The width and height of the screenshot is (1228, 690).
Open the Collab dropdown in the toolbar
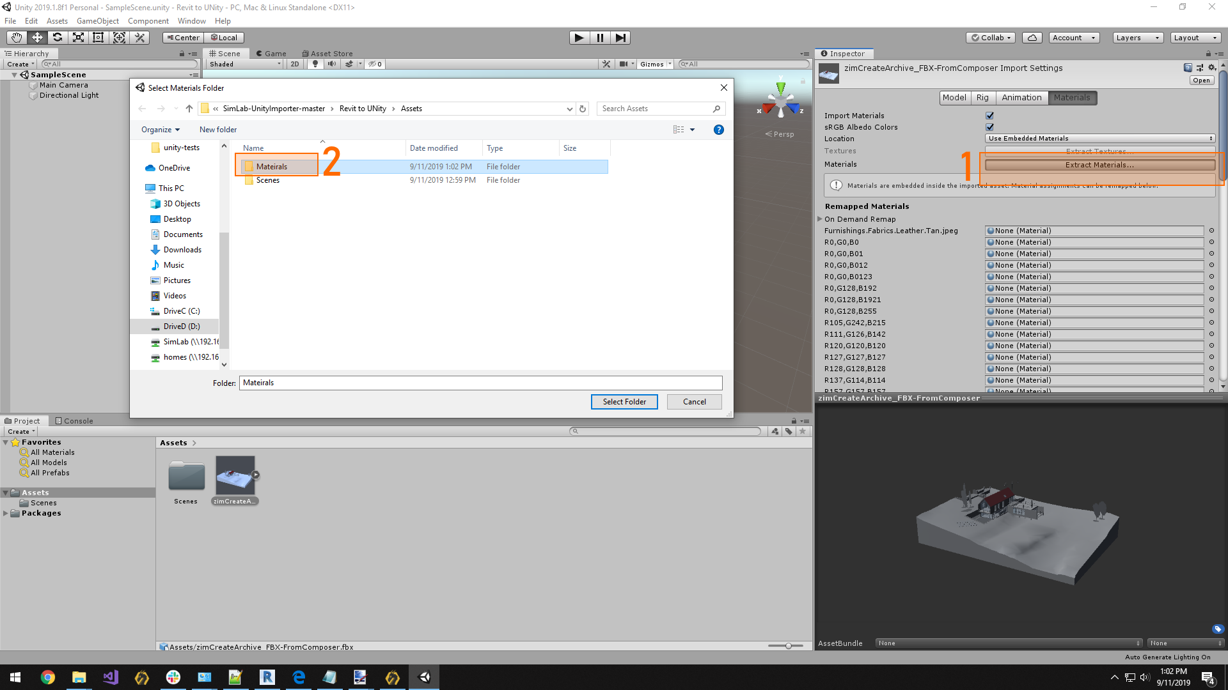990,37
